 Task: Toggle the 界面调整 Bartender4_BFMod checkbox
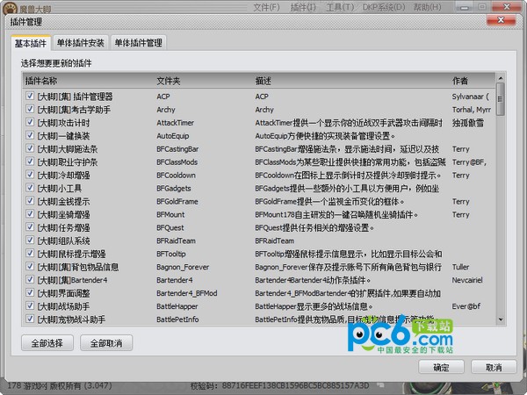[30, 292]
